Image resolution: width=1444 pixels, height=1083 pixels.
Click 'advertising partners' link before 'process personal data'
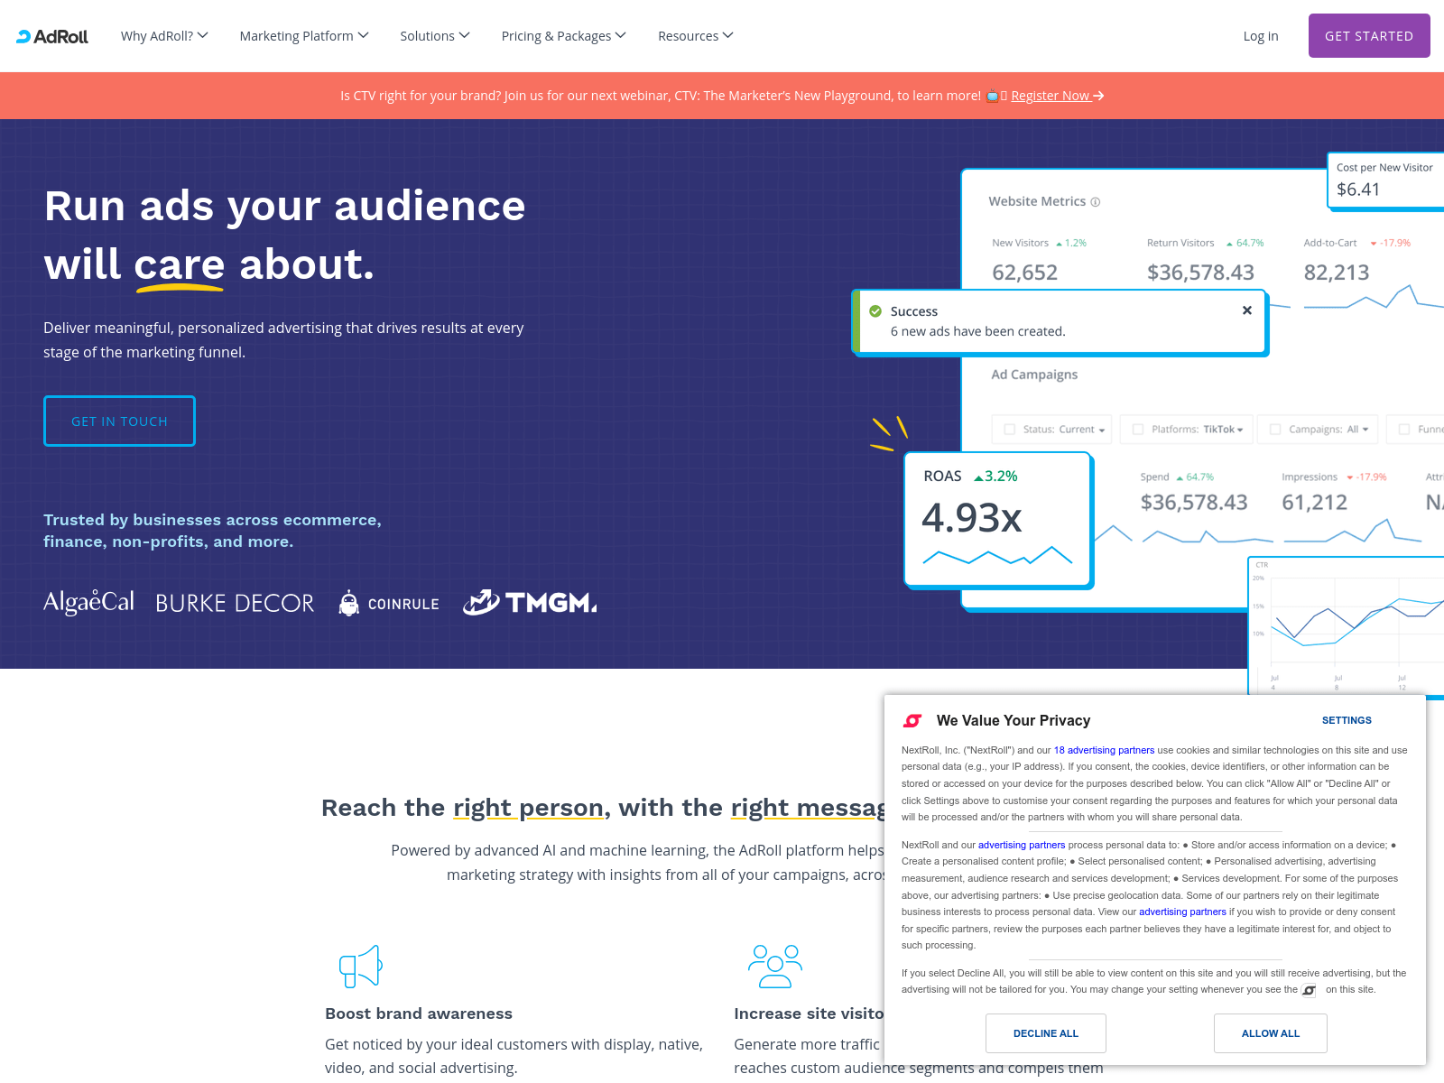tap(1022, 845)
